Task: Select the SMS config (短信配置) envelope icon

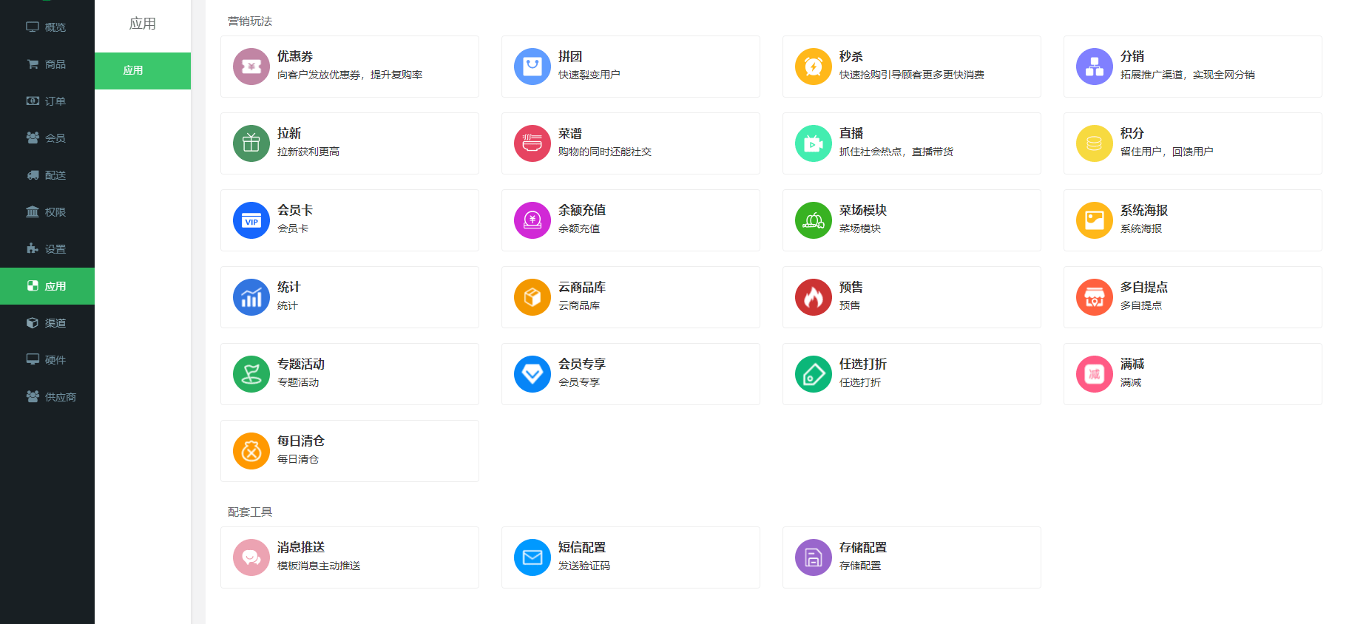Action: point(533,557)
